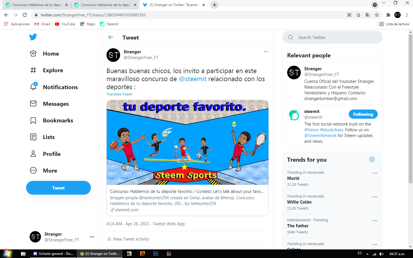The width and height of the screenshot is (413, 258).
Task: Open Trends settings gear icon
Action: pos(372,159)
